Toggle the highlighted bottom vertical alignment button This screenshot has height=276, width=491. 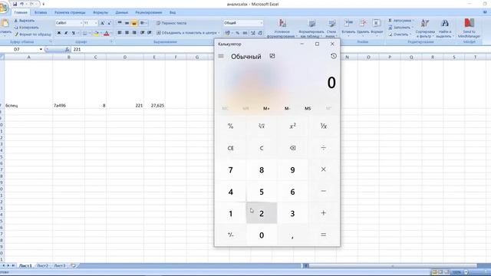pos(134,23)
